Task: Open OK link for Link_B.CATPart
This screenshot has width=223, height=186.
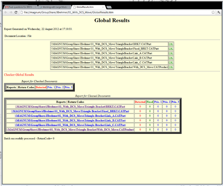Action: [171, 58]
